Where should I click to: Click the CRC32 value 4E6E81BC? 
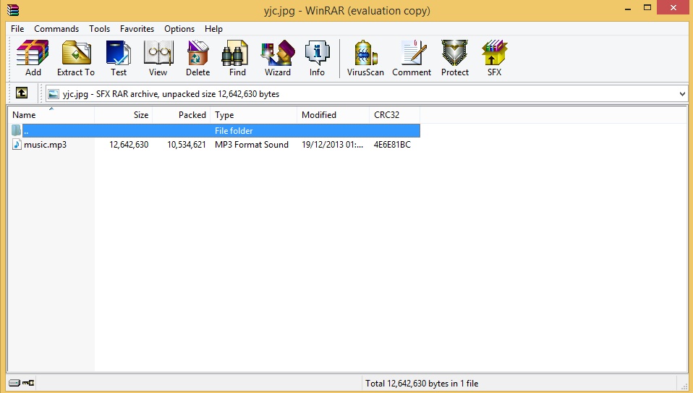(x=392, y=145)
